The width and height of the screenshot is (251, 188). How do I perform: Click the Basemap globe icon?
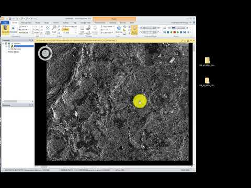[x=119, y=29]
